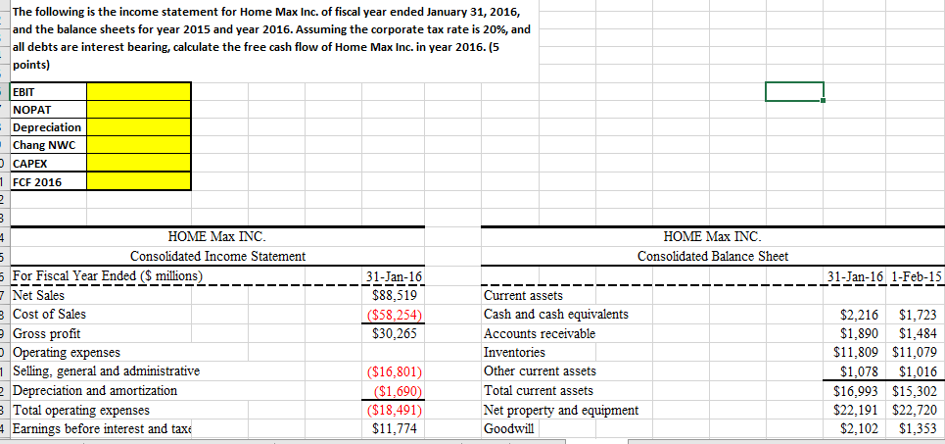Select the yellow FCF 2016 answer cell
This screenshot has width=945, height=444.
pyautogui.click(x=139, y=181)
